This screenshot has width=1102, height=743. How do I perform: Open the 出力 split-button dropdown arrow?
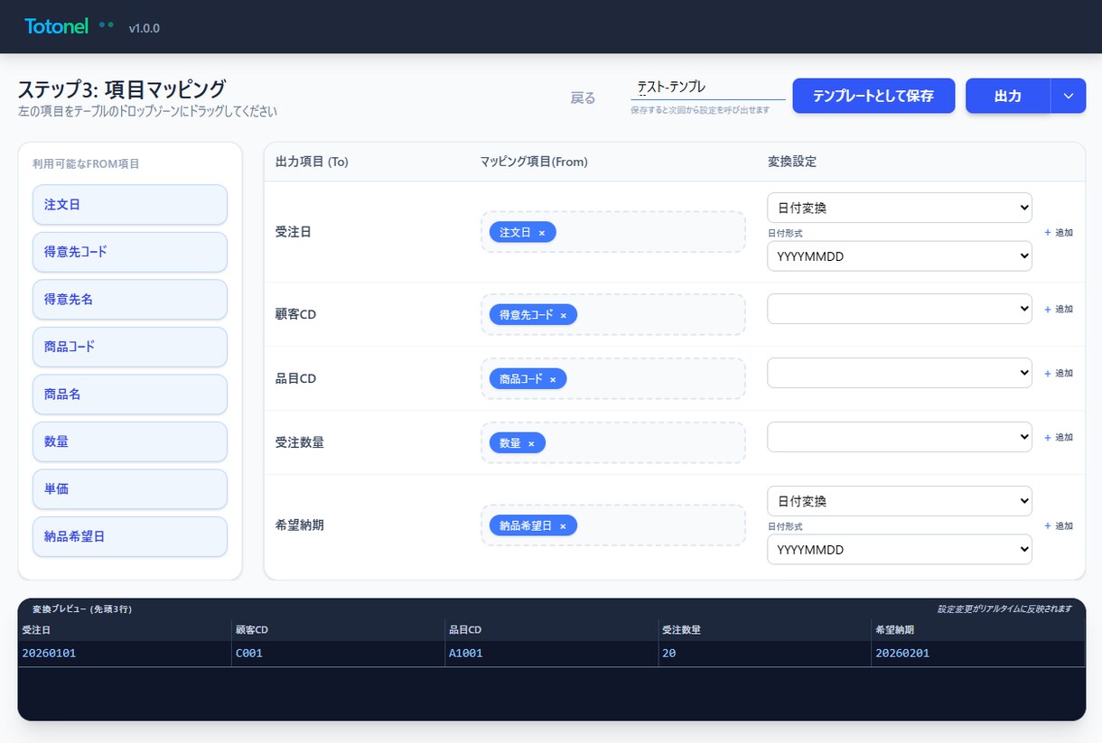point(1069,96)
